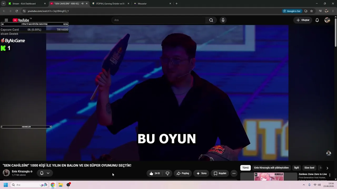The height and width of the screenshot is (189, 337).
Task: Open the YouTube hamburger guide menu
Action: click(x=6, y=20)
